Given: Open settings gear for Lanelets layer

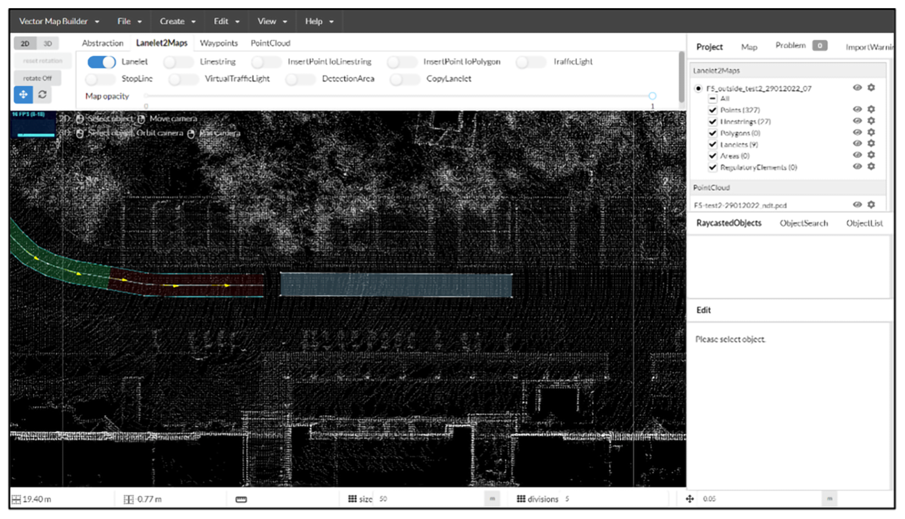Looking at the screenshot, I should [x=871, y=143].
